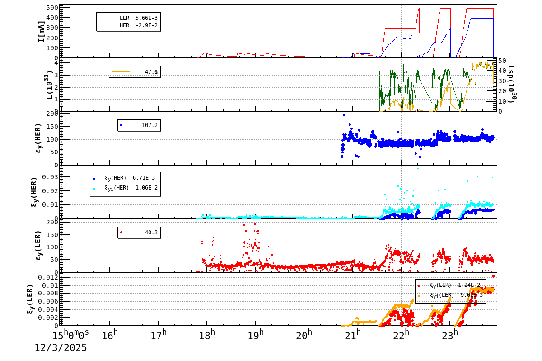Click the 16h time tick label

(110, 335)
